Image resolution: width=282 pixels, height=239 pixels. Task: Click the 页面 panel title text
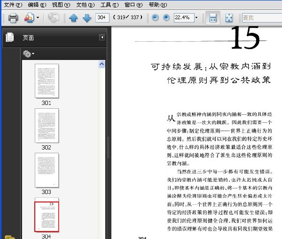coord(28,37)
